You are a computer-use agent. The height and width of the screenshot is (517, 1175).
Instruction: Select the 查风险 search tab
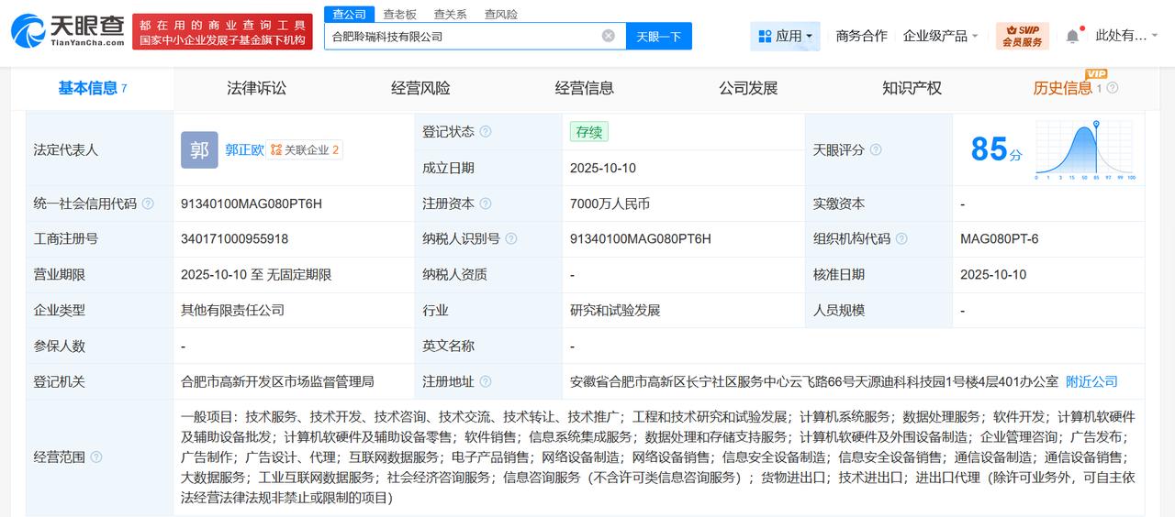pyautogui.click(x=500, y=14)
